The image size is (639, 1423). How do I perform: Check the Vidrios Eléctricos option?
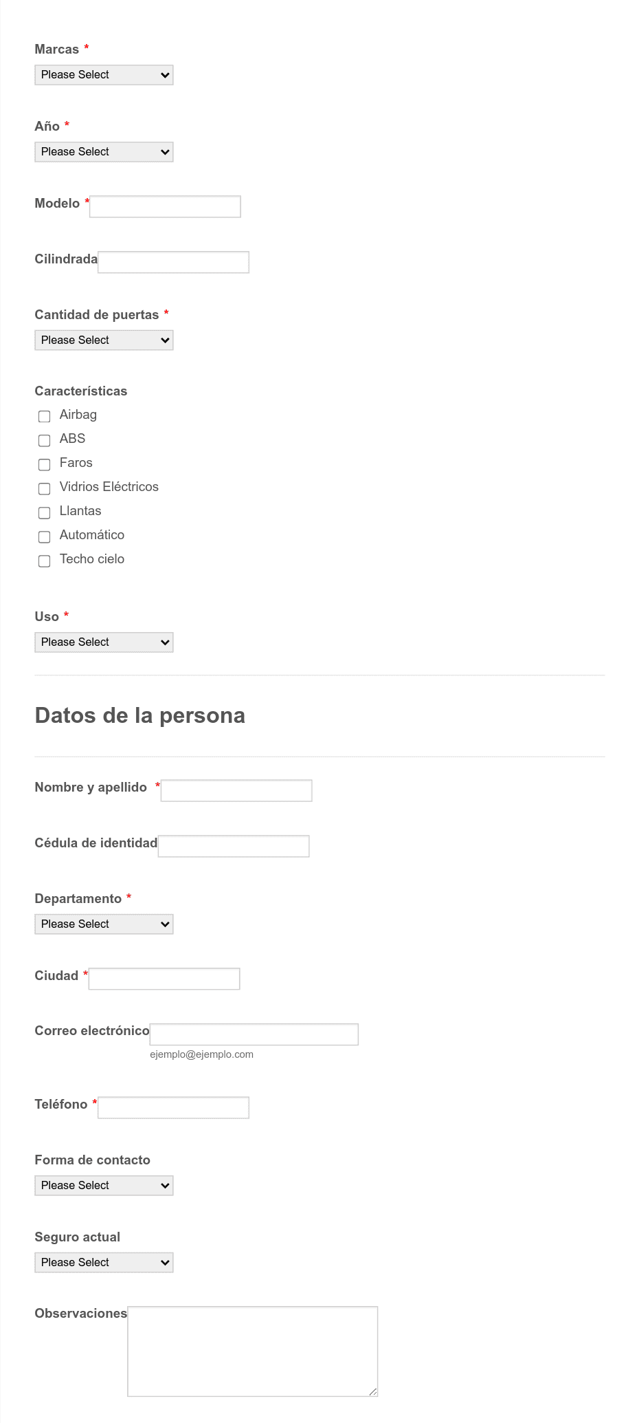pyautogui.click(x=45, y=488)
